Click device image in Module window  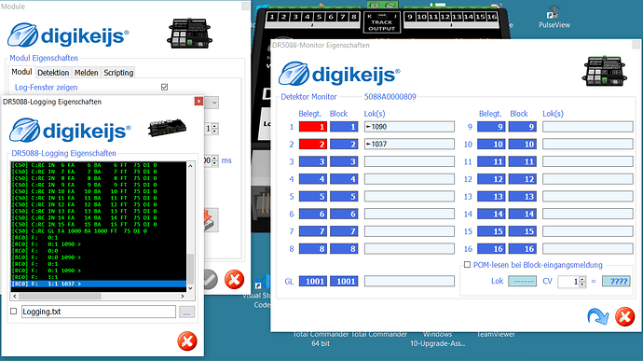(x=189, y=34)
